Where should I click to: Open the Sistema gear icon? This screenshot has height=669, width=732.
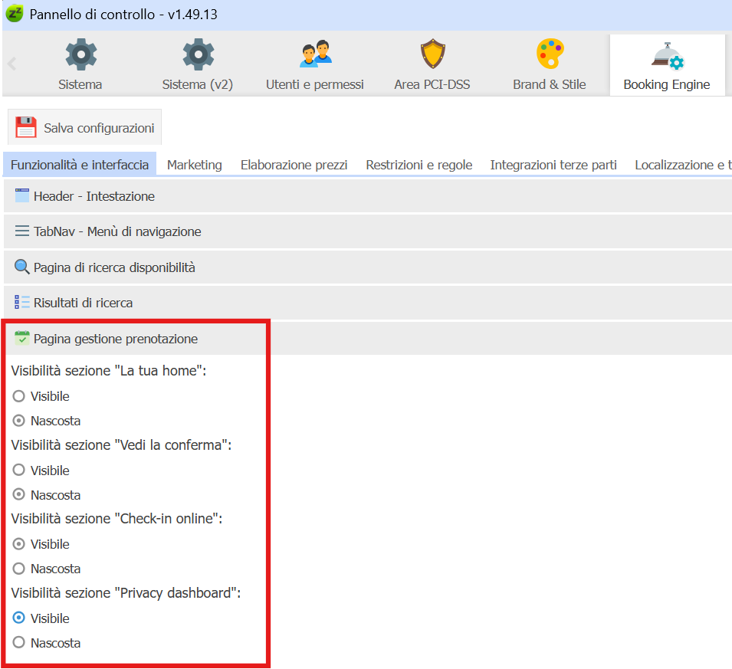(80, 55)
